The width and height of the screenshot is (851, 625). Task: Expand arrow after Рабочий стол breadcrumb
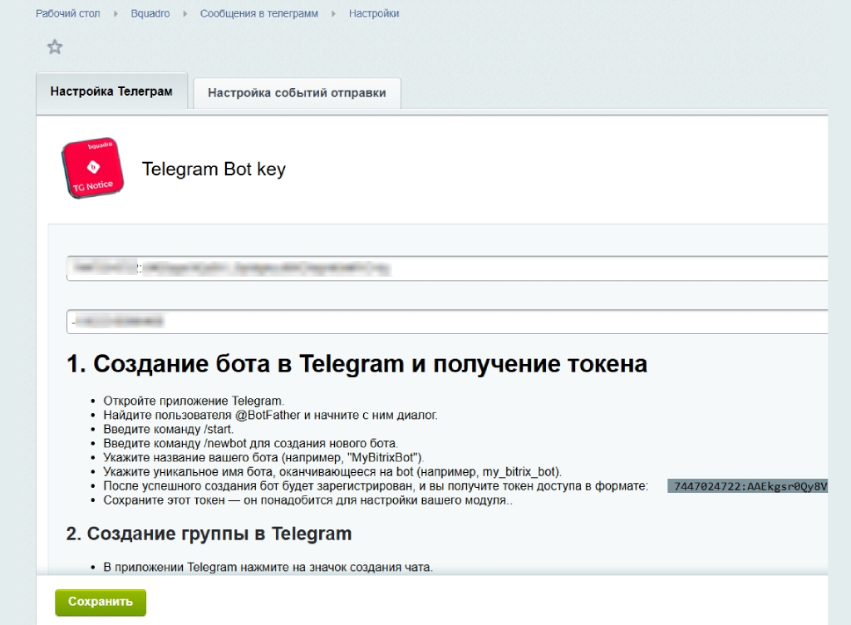(x=116, y=14)
